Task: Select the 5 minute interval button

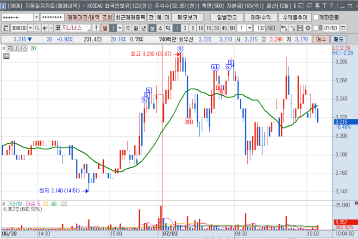Action: [x=193, y=28]
